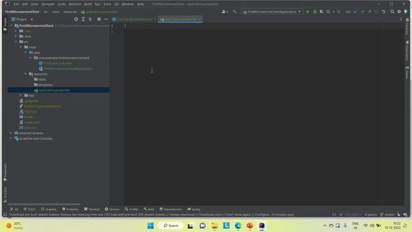Open Dependencies tool window
Viewport: 412px width, 232px height.
(171, 209)
